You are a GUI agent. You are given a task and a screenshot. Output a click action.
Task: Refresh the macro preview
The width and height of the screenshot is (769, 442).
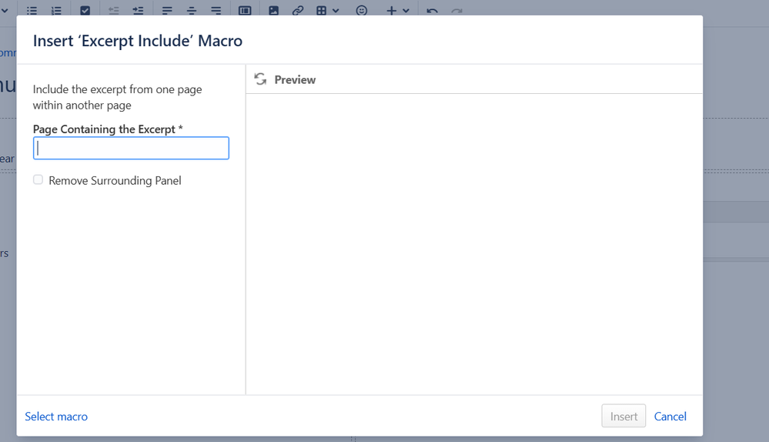[x=260, y=79]
